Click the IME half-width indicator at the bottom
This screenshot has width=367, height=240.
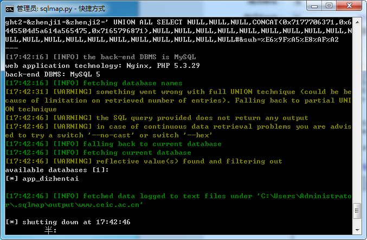(x=50, y=231)
